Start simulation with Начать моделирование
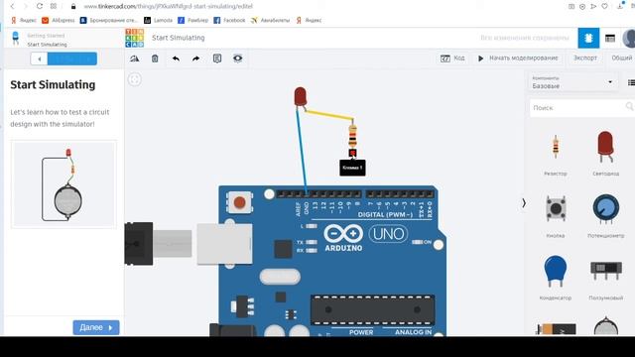Viewport: 635px width, 357px height. pyautogui.click(x=518, y=59)
